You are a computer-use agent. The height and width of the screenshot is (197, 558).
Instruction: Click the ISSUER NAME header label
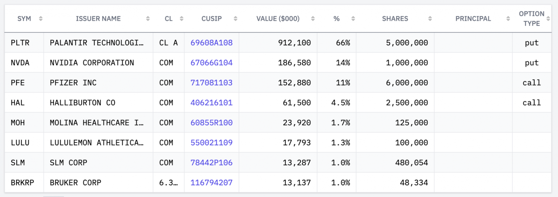pos(98,19)
